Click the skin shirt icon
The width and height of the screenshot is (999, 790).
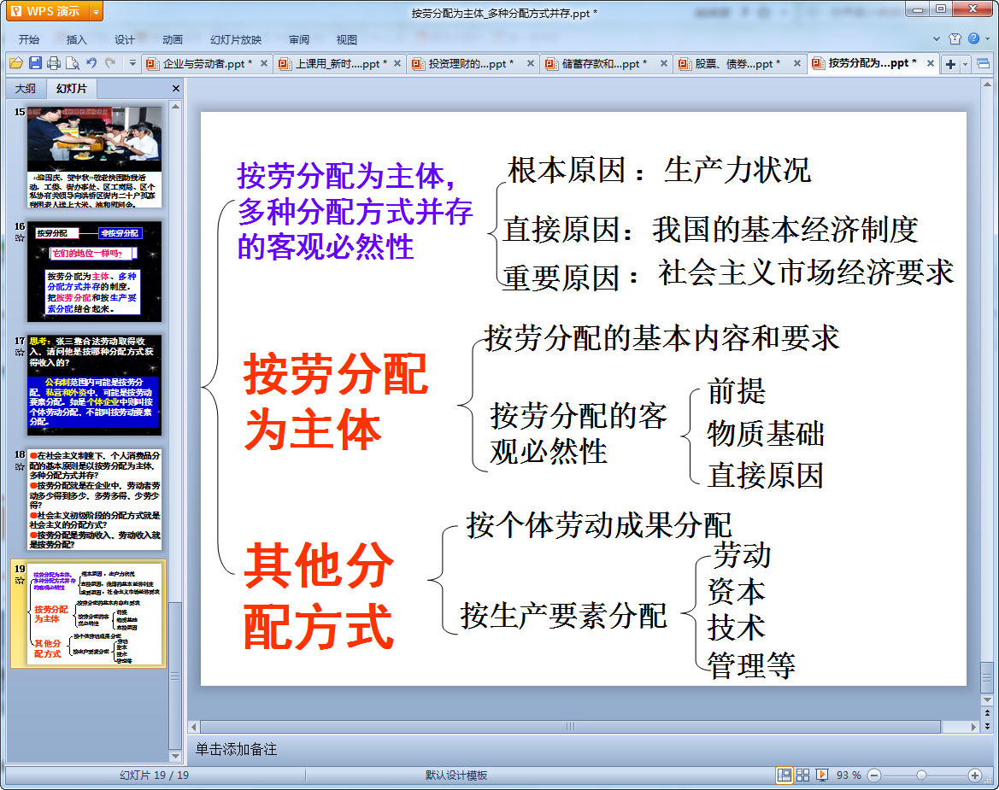955,38
